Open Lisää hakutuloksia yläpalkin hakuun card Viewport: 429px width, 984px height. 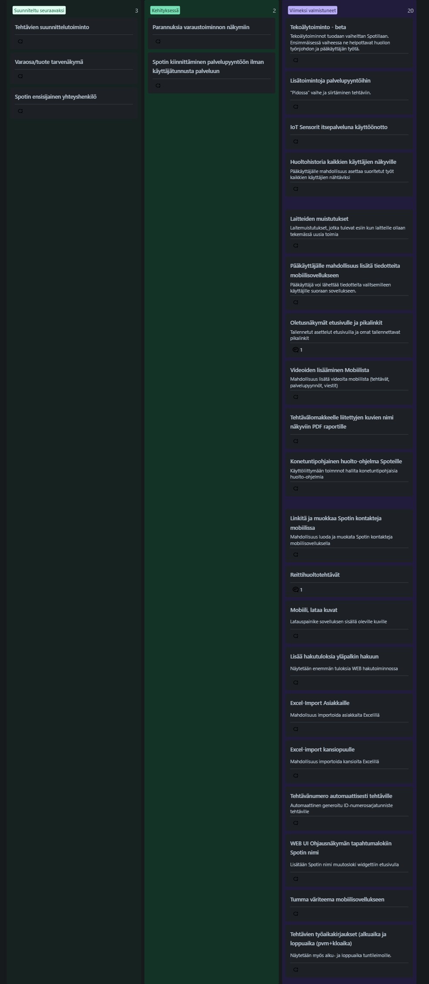point(349,669)
